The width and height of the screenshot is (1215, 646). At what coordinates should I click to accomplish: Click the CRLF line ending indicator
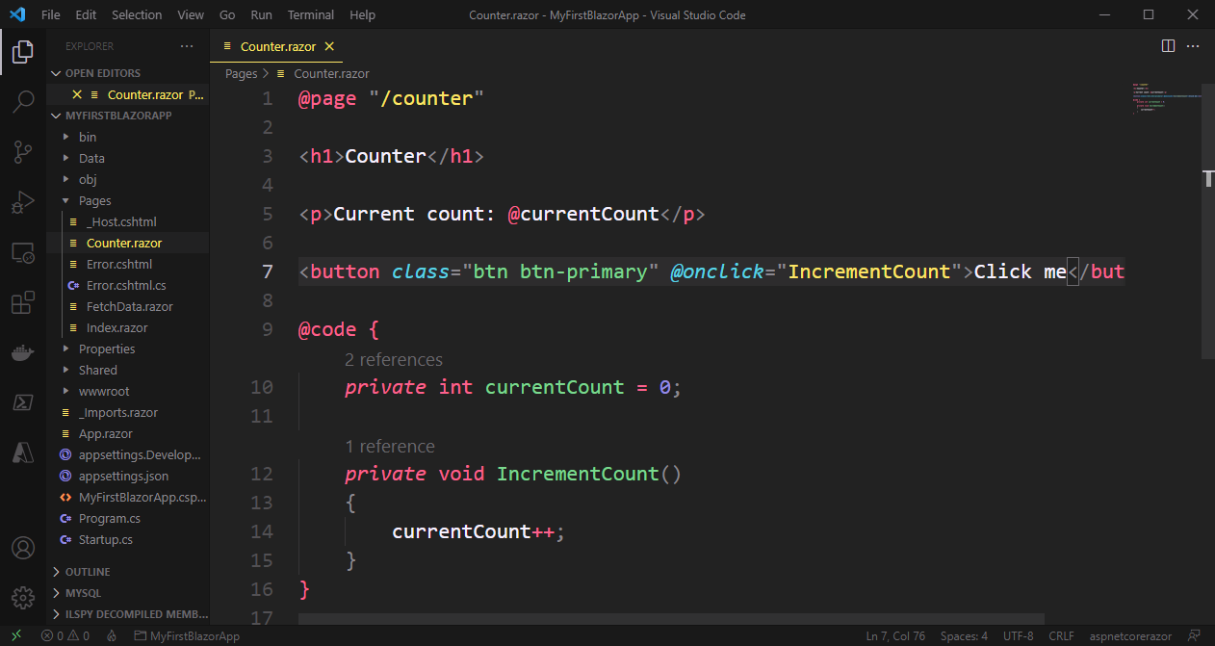1061,636
